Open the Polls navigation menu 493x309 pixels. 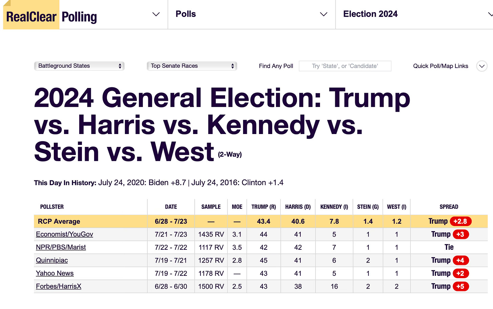186,14
